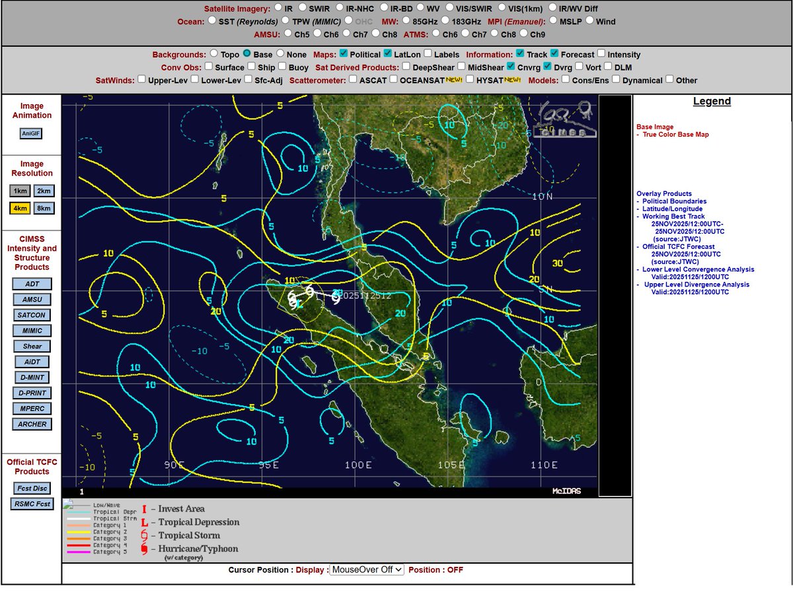
Task: View the SATCON product
Action: click(x=31, y=315)
